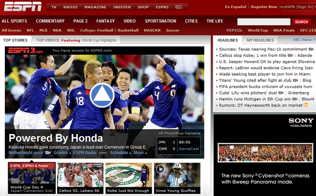Screen dimensions: 316x196
Task: Open the College Basketball link
Action: click(128, 30)
